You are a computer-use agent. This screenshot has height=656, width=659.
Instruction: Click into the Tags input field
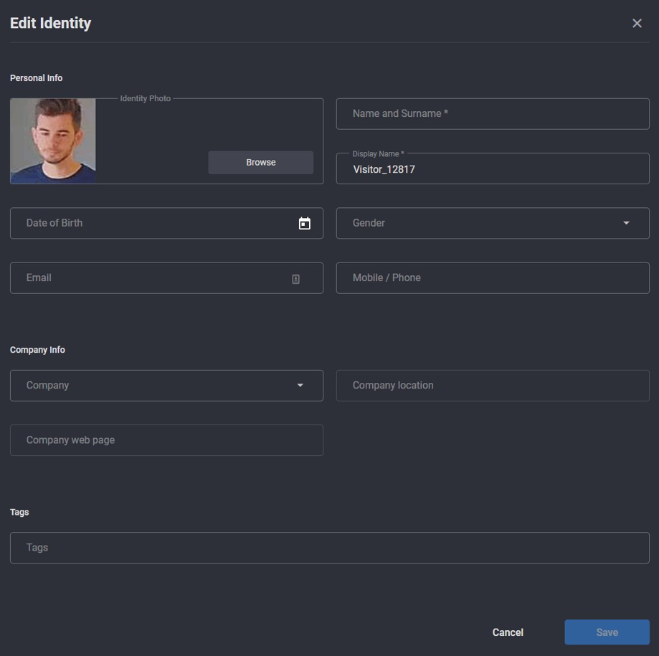[x=330, y=548]
